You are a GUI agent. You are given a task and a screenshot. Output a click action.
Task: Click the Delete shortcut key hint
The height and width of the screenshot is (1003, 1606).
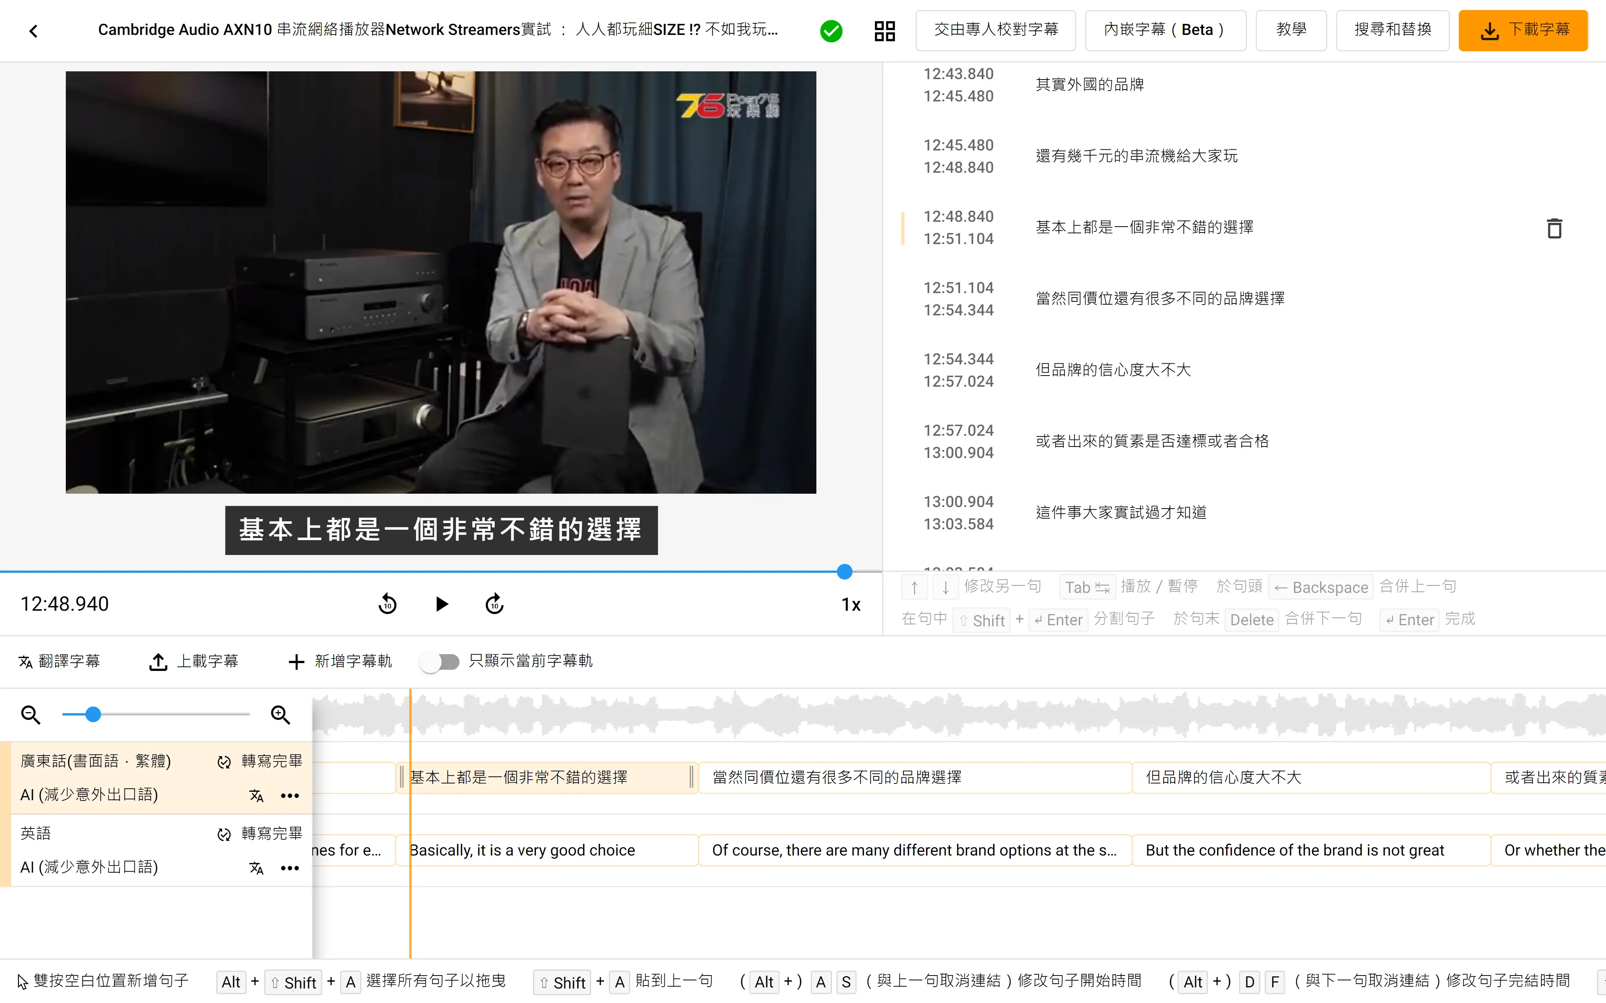1252,620
